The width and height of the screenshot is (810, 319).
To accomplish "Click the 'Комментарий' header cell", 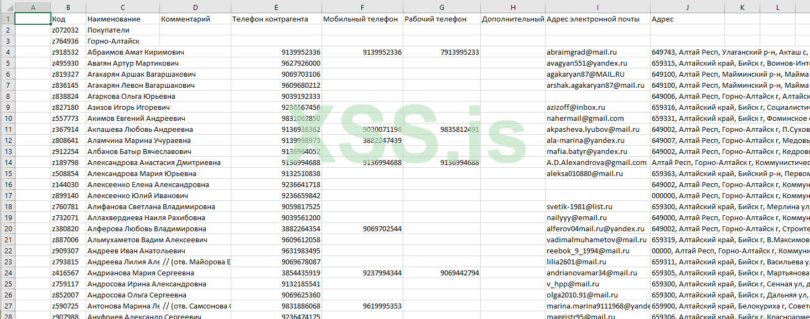I will tap(195, 19).
